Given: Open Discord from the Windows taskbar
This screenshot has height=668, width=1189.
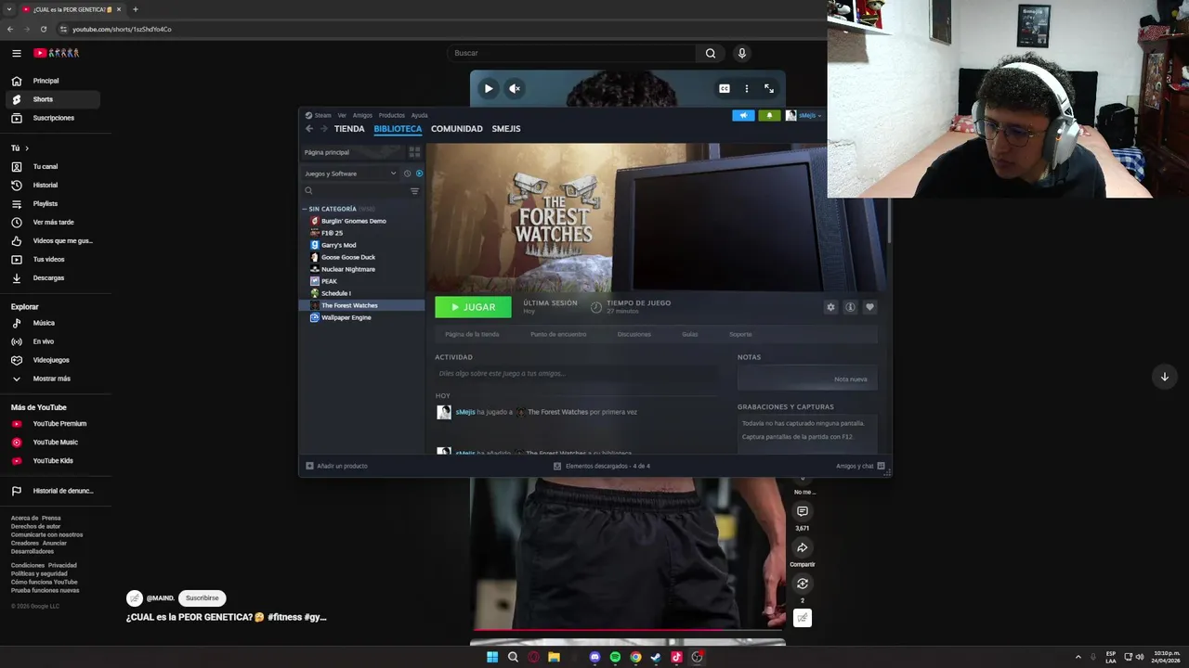Looking at the screenshot, I should [x=594, y=657].
